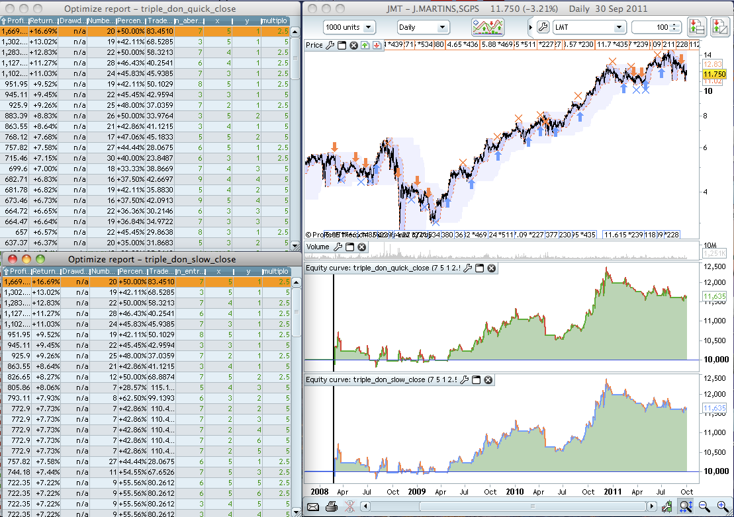Sort quick_close report by multiplo column
Screen dimensions: 734x517
tap(274, 20)
